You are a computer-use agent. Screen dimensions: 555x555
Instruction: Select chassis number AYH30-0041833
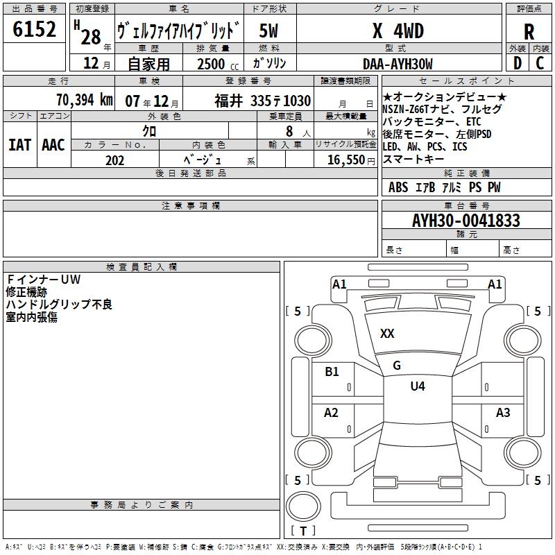coord(466,221)
